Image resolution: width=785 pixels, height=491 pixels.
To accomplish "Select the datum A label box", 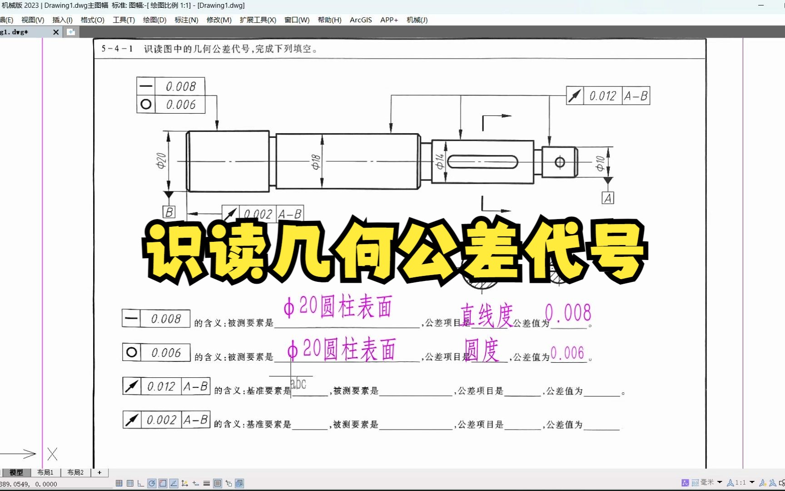I will (608, 198).
